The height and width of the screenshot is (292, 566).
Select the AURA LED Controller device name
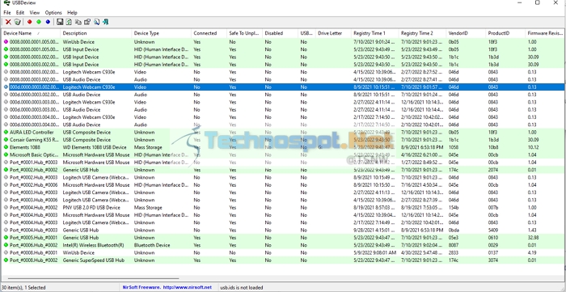32,133
